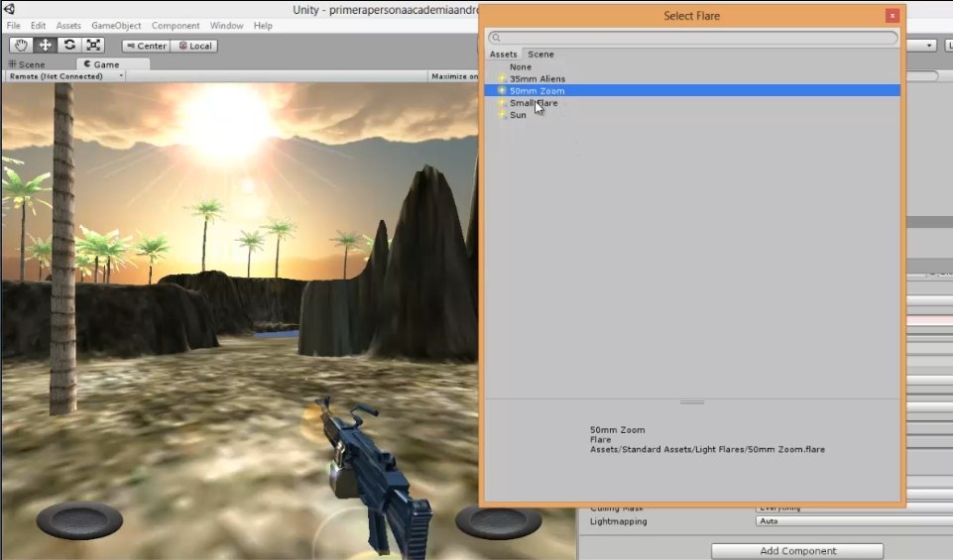This screenshot has height=560, width=953.
Task: Click the left virtual joystick in Game view
Action: (x=79, y=520)
